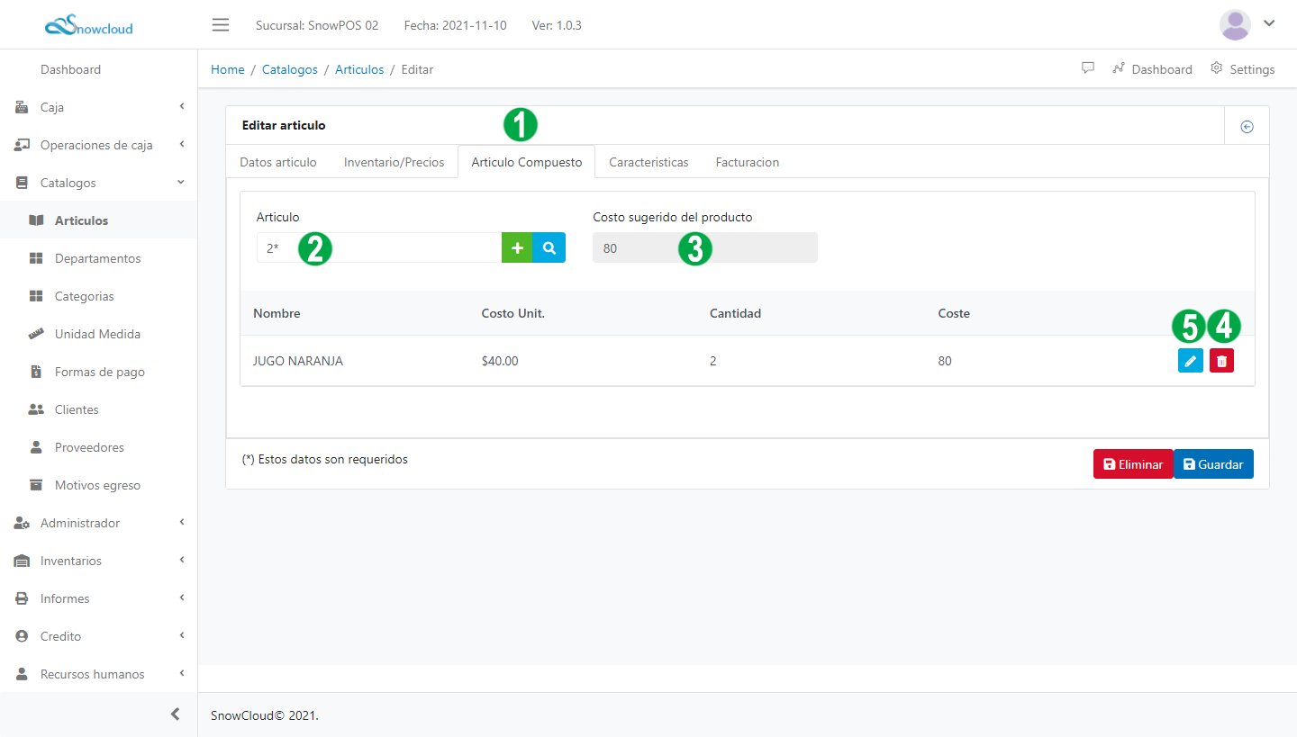Expand the Inventarios sidebar menu

coord(98,561)
